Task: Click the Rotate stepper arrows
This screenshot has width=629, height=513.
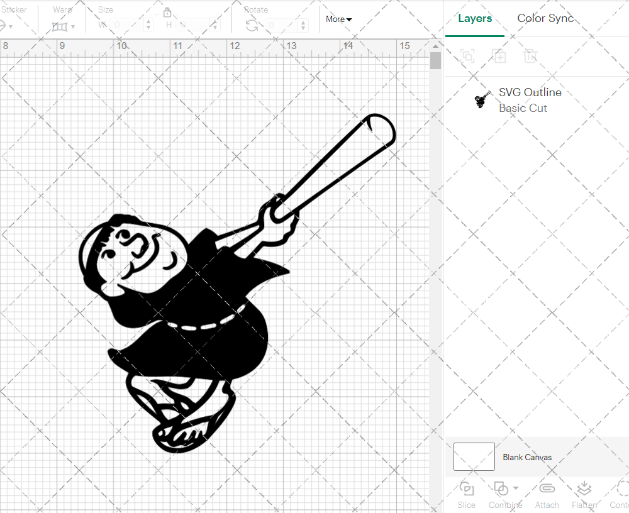Action: (x=303, y=25)
